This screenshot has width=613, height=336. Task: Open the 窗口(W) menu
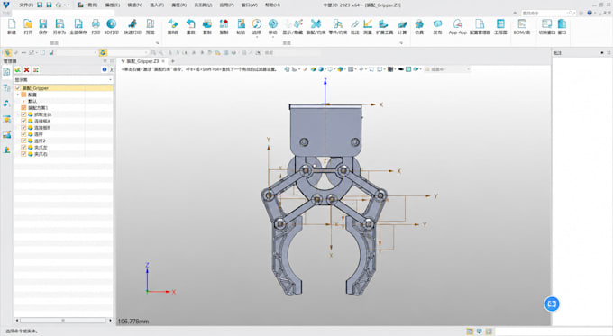click(250, 5)
